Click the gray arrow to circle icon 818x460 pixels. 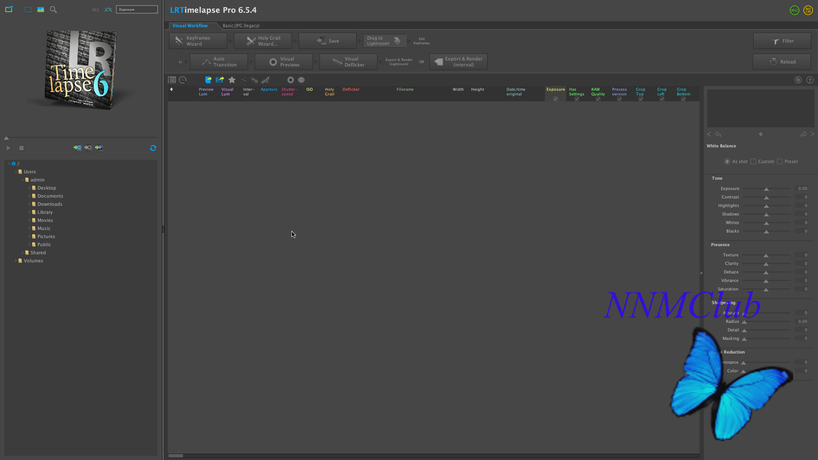(88, 148)
